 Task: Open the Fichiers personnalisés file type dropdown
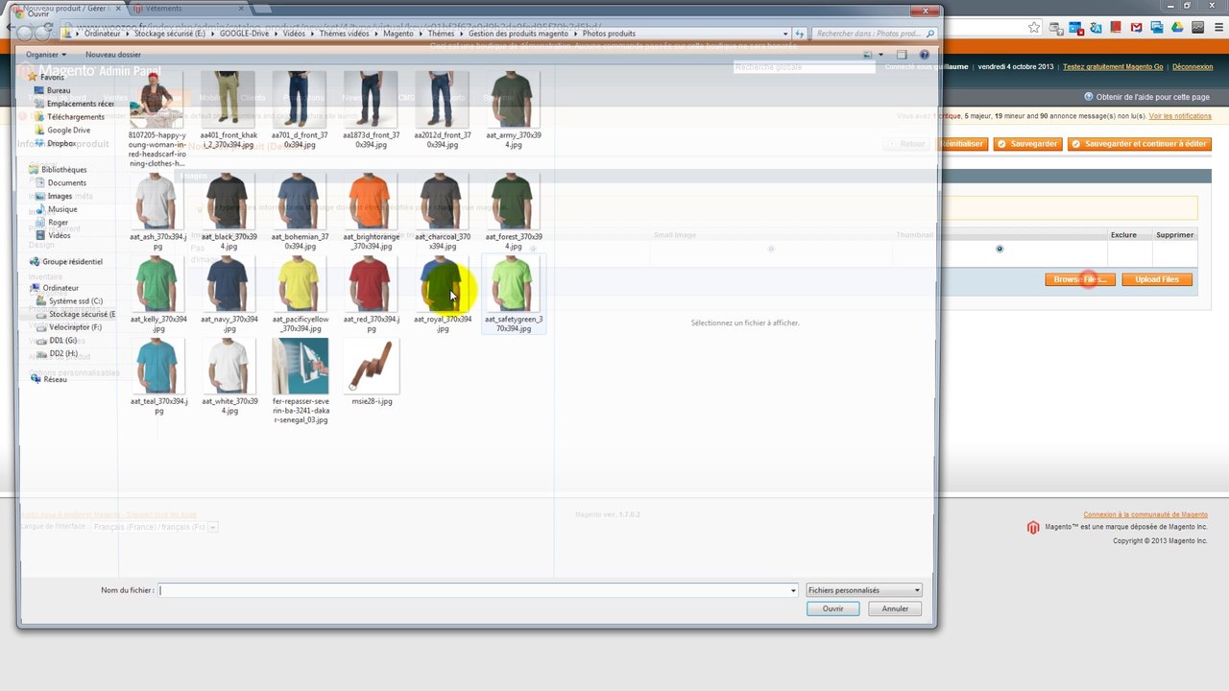tap(864, 590)
